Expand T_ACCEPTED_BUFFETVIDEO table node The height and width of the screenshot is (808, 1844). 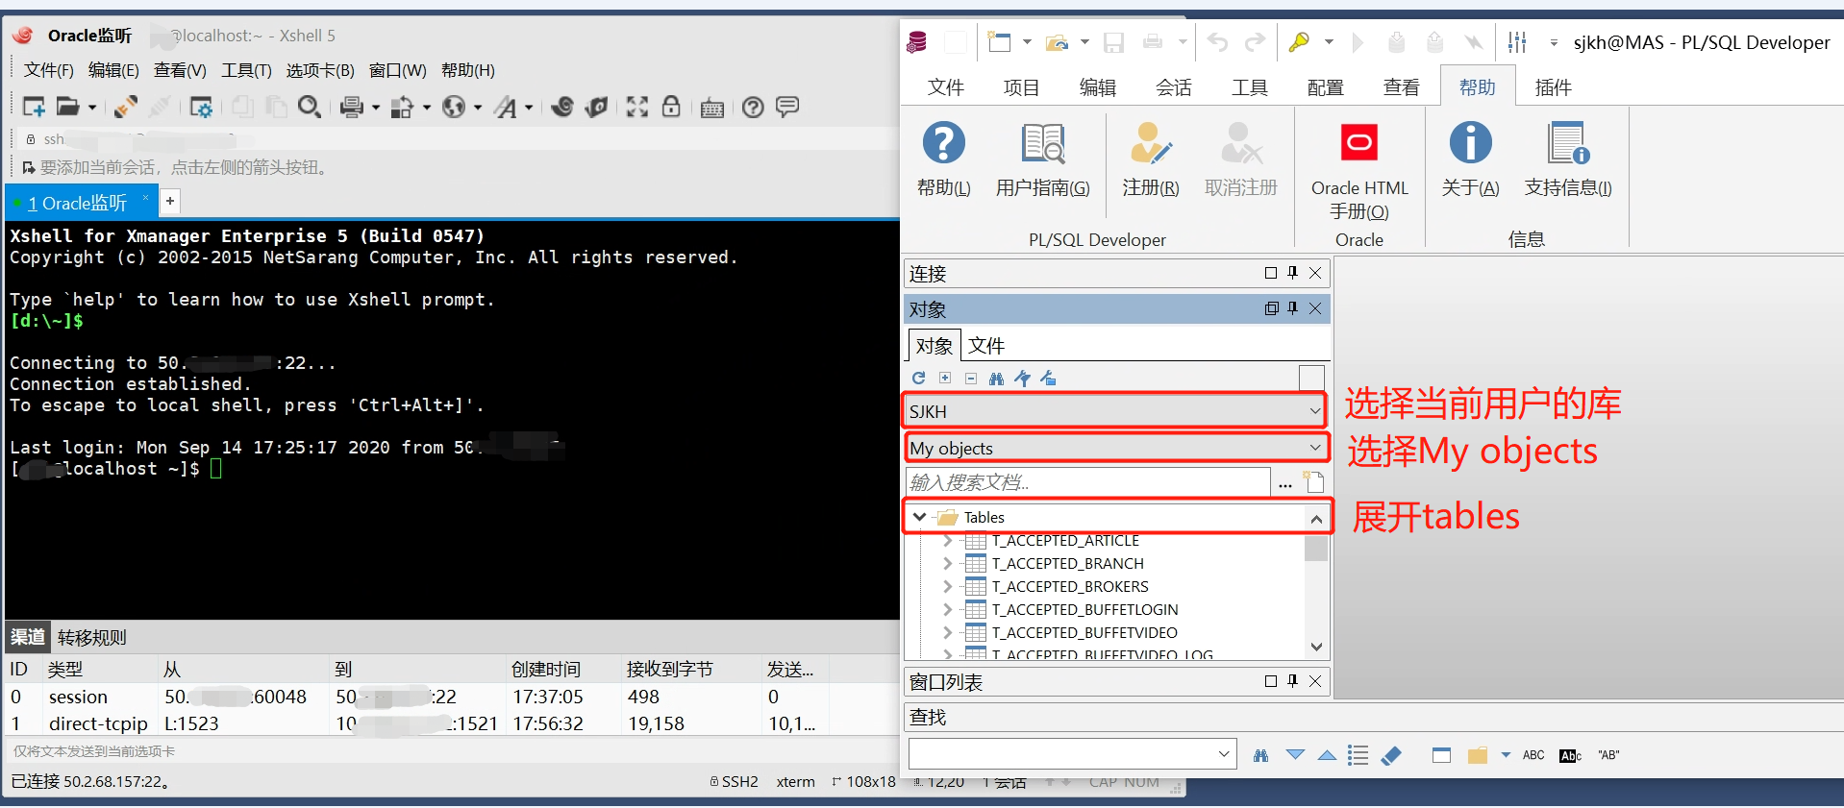(948, 632)
